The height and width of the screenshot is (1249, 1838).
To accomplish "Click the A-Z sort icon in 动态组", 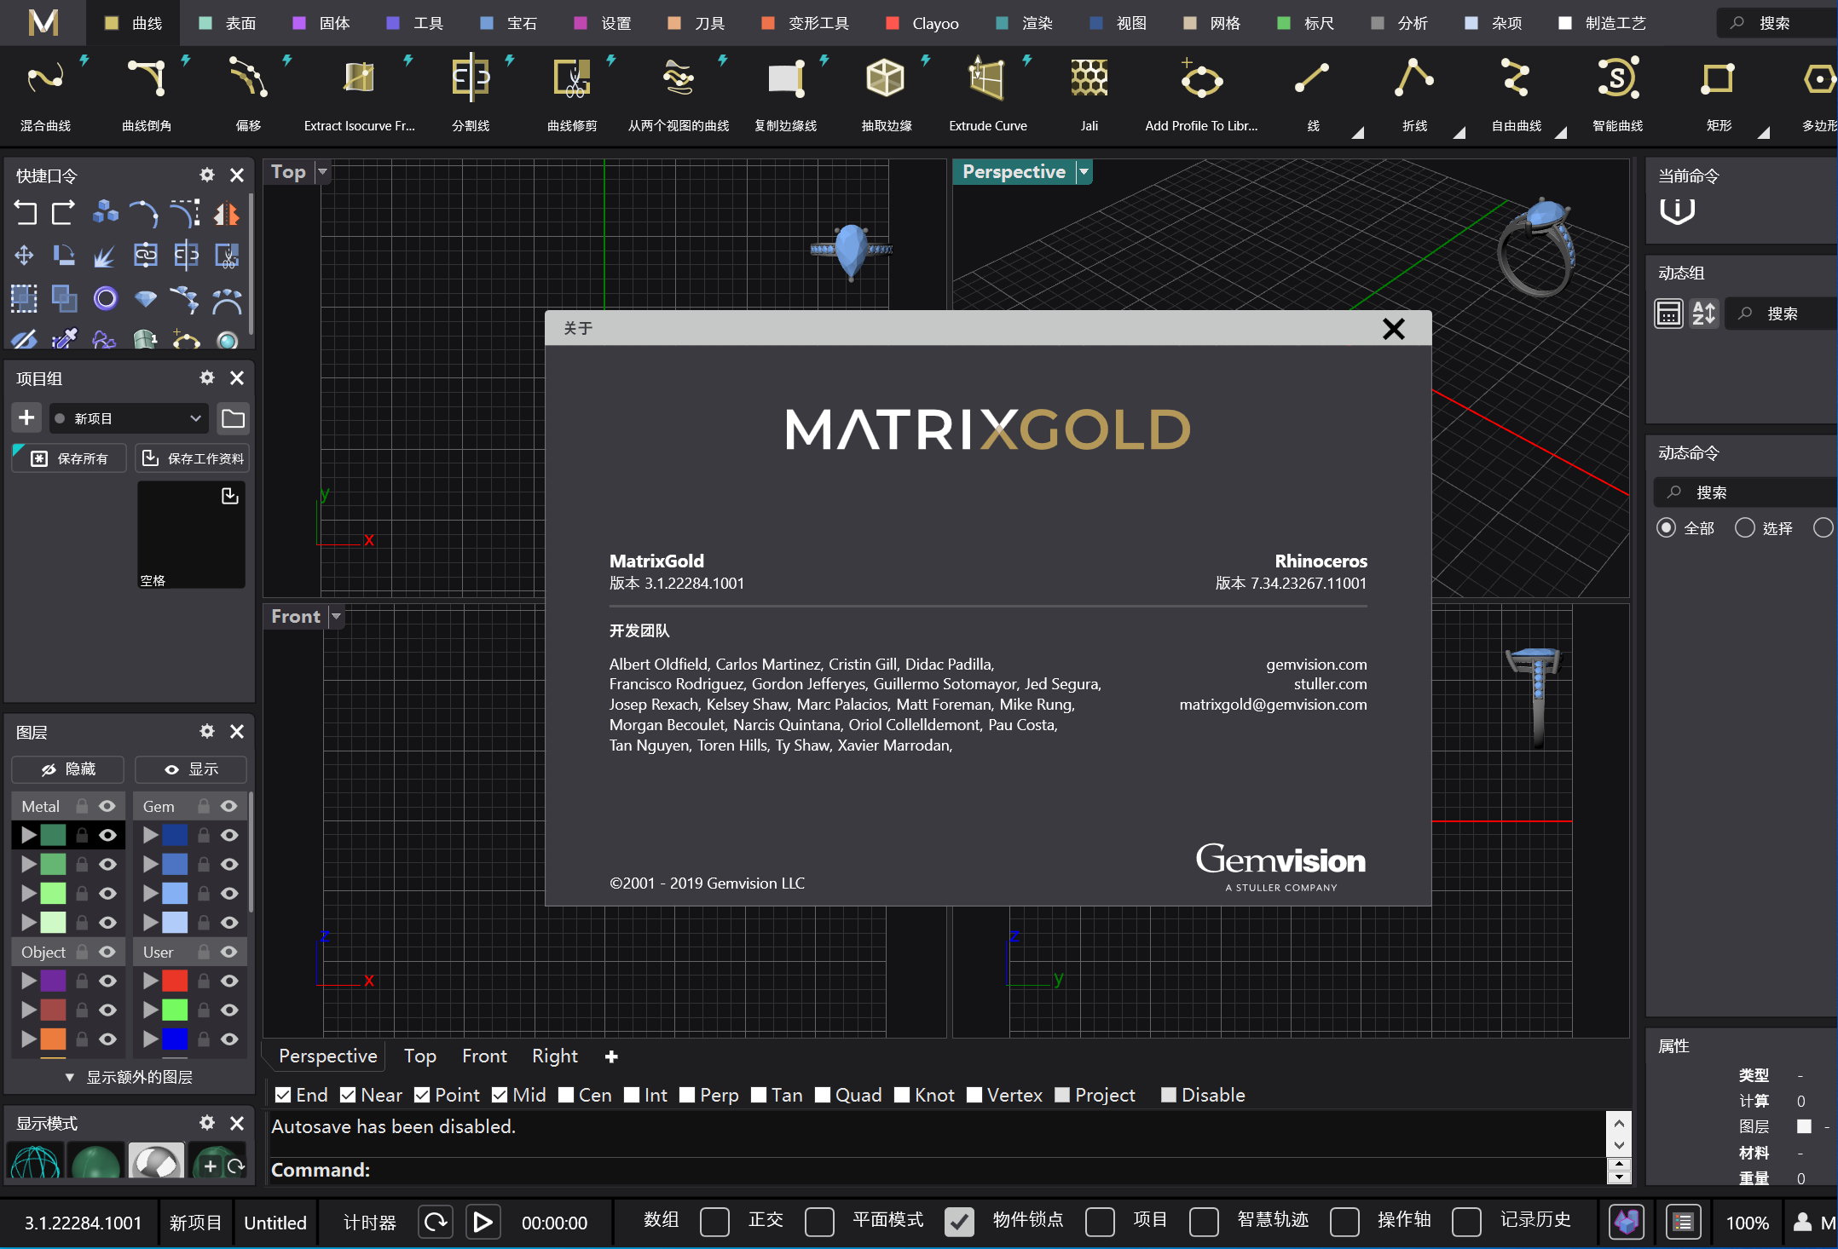I will [x=1704, y=314].
